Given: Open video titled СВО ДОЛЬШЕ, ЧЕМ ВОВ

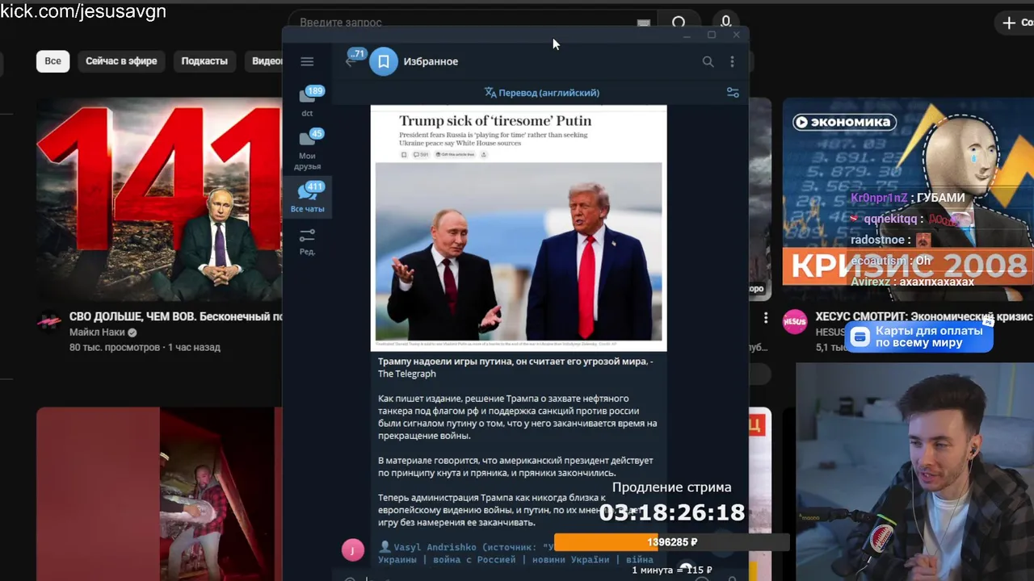Looking at the screenshot, I should tap(175, 316).
